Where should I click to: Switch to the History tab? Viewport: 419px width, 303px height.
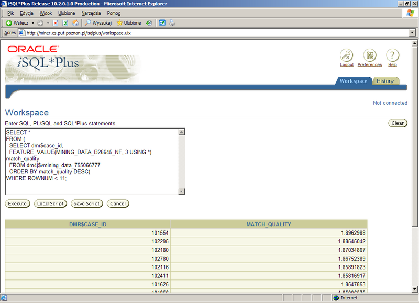(x=385, y=81)
